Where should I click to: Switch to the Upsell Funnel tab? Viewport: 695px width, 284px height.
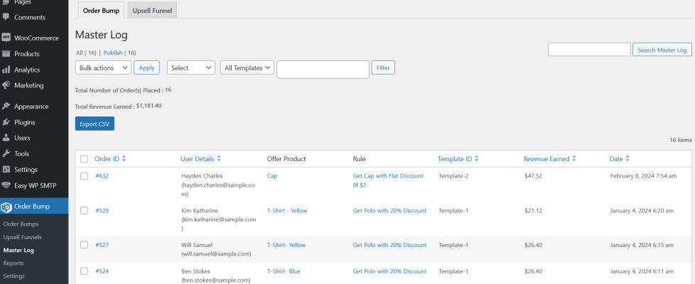pyautogui.click(x=152, y=11)
